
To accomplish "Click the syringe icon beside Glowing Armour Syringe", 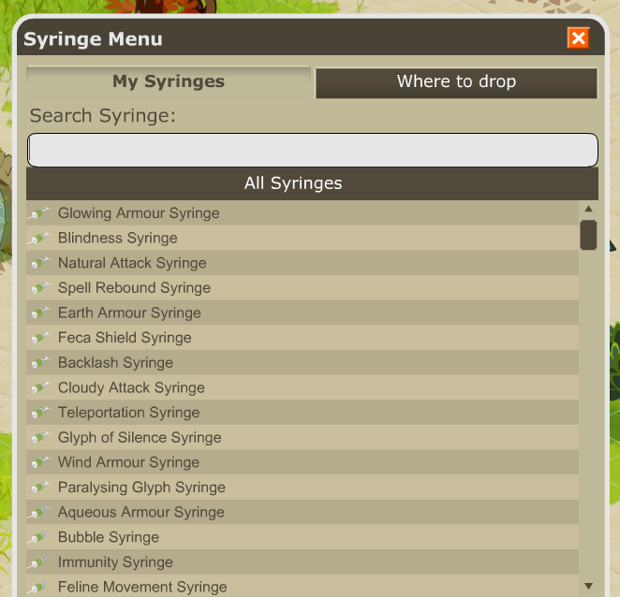I will pyautogui.click(x=38, y=213).
